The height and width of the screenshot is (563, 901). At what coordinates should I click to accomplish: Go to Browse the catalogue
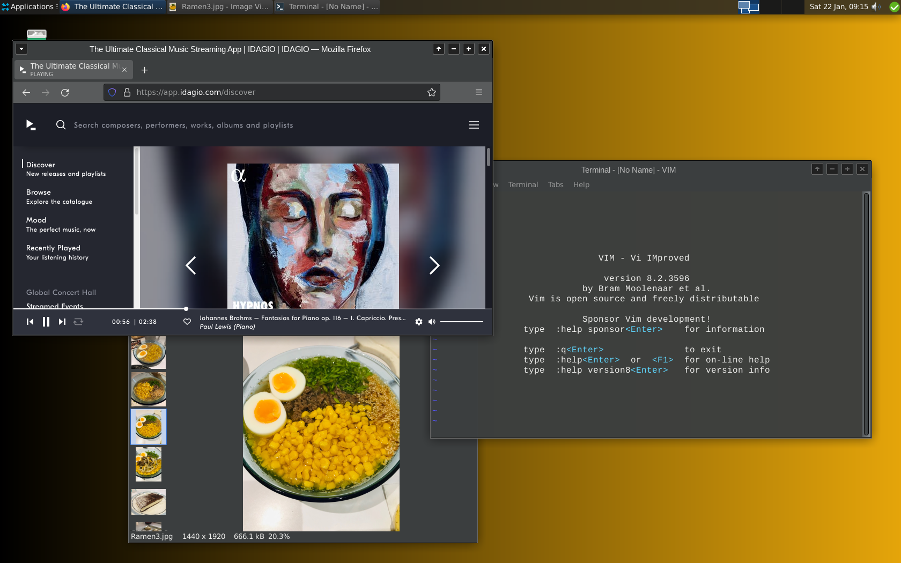point(39,192)
